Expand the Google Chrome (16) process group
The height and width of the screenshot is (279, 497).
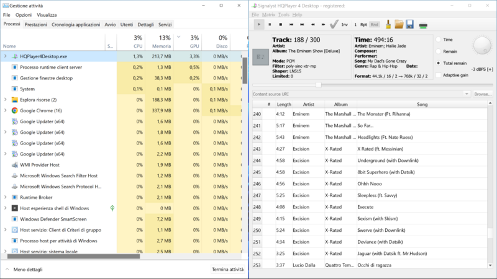click(6, 110)
